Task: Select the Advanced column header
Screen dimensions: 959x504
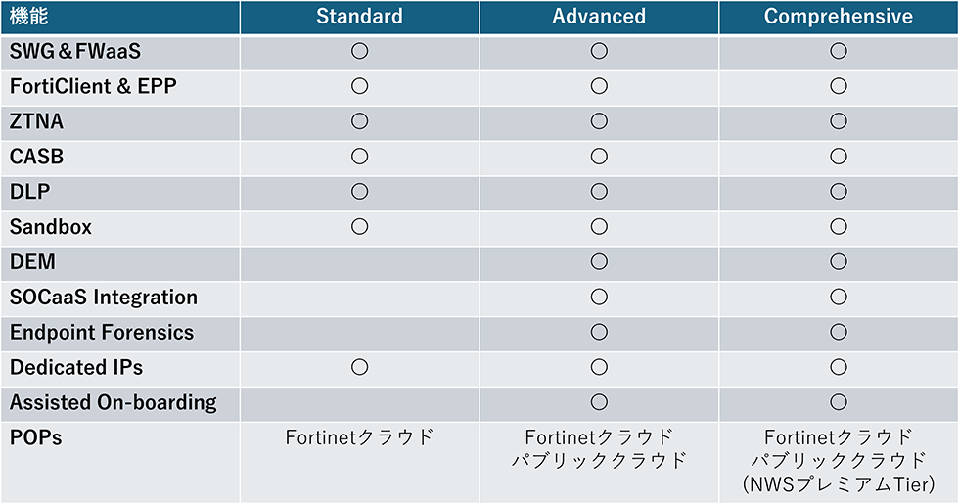Action: tap(599, 17)
